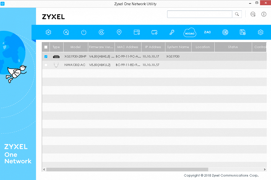Click the Location column header
This screenshot has width=271, height=180.
203,47
